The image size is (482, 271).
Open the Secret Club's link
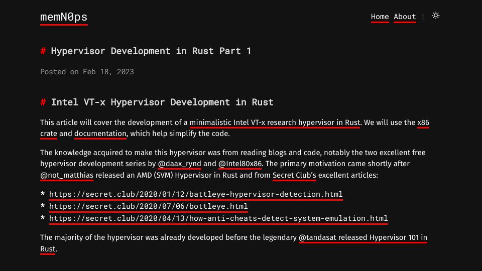click(x=294, y=176)
